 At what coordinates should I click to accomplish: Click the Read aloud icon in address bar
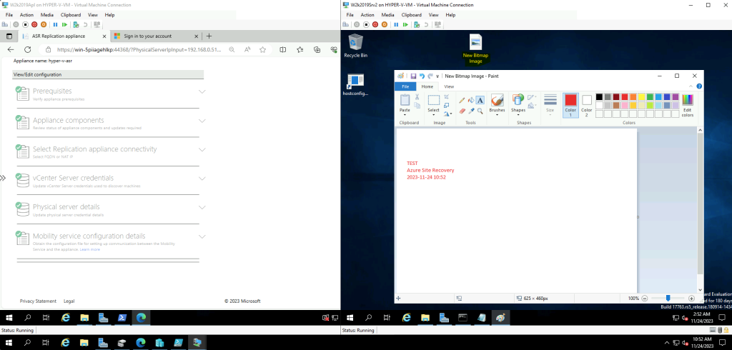tap(247, 49)
